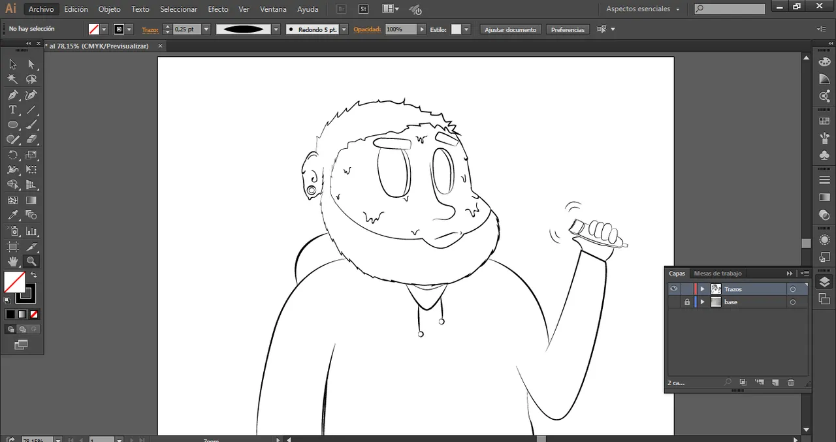836x442 pixels.
Task: Open the Efecto menu
Action: 217,9
